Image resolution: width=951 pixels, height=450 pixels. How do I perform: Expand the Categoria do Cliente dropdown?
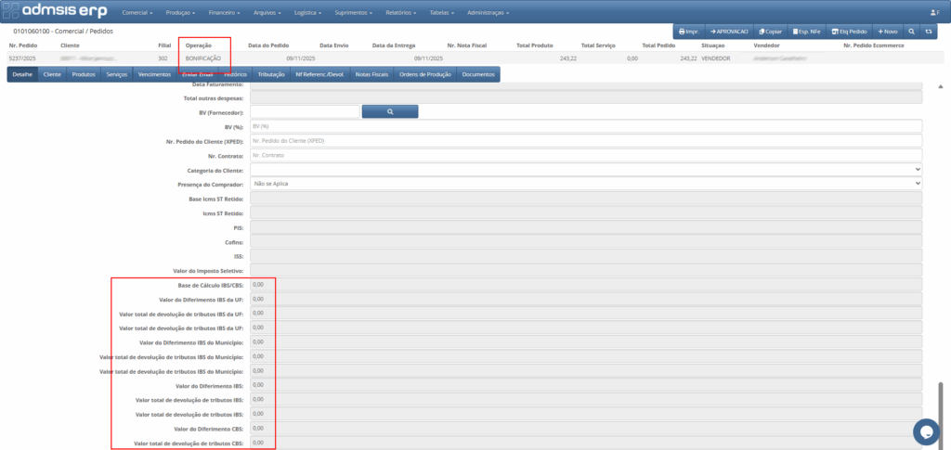(x=586, y=170)
